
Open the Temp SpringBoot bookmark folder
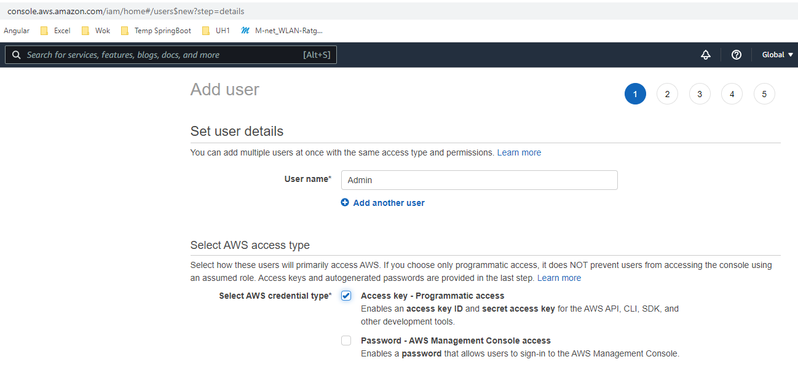point(156,31)
